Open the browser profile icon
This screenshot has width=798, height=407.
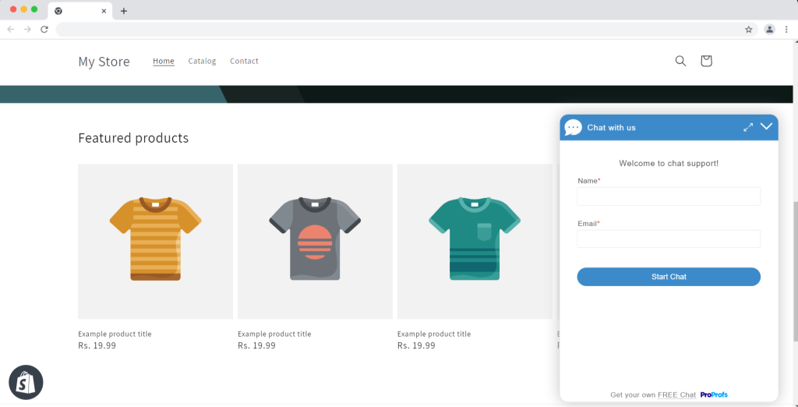click(769, 30)
